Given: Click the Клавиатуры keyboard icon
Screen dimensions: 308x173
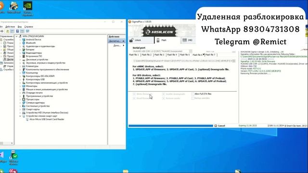Looking at the screenshot, I should pyautogui.click(x=24, y=66).
